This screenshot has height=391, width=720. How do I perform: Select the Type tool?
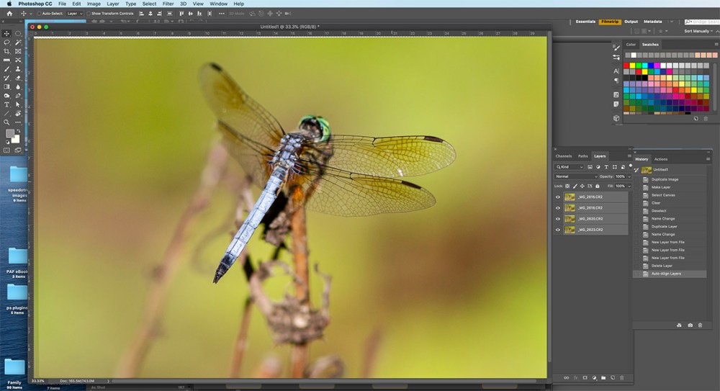click(6, 104)
